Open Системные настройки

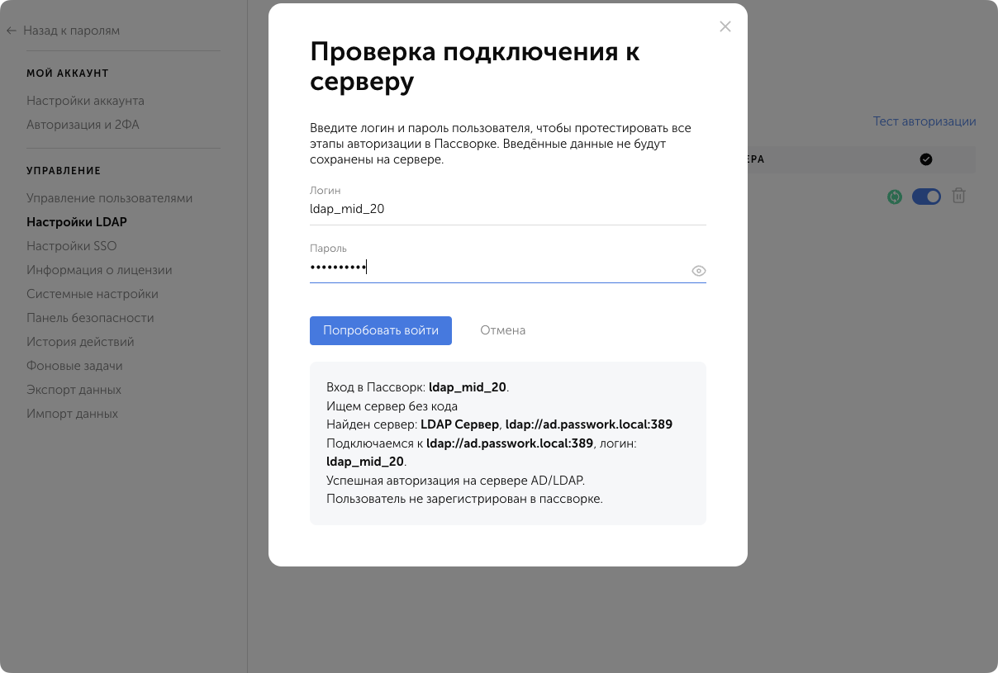[x=93, y=294]
